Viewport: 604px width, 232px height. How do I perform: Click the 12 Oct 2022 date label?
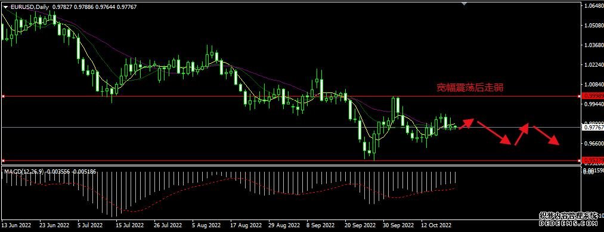[x=436, y=224]
